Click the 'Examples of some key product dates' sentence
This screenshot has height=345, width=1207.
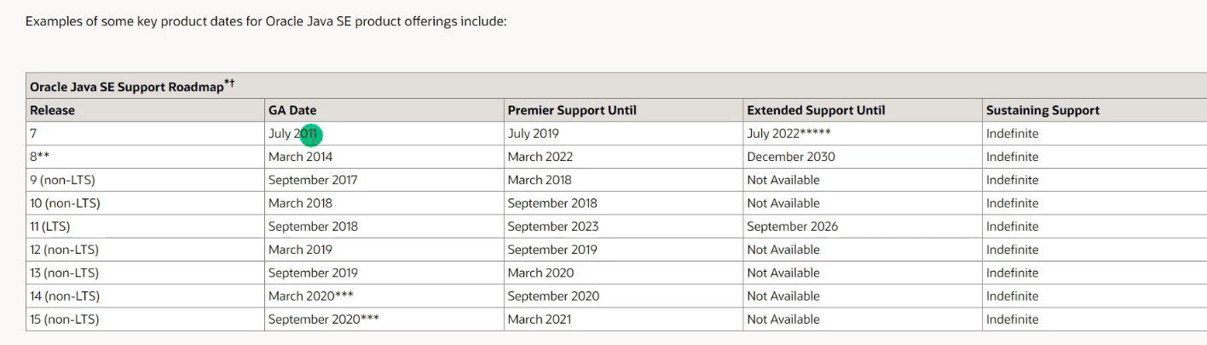coord(266,20)
